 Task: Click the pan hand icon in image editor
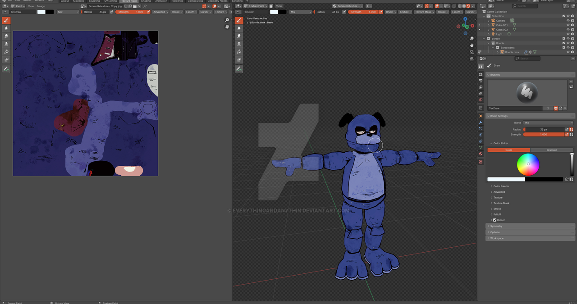point(227,27)
